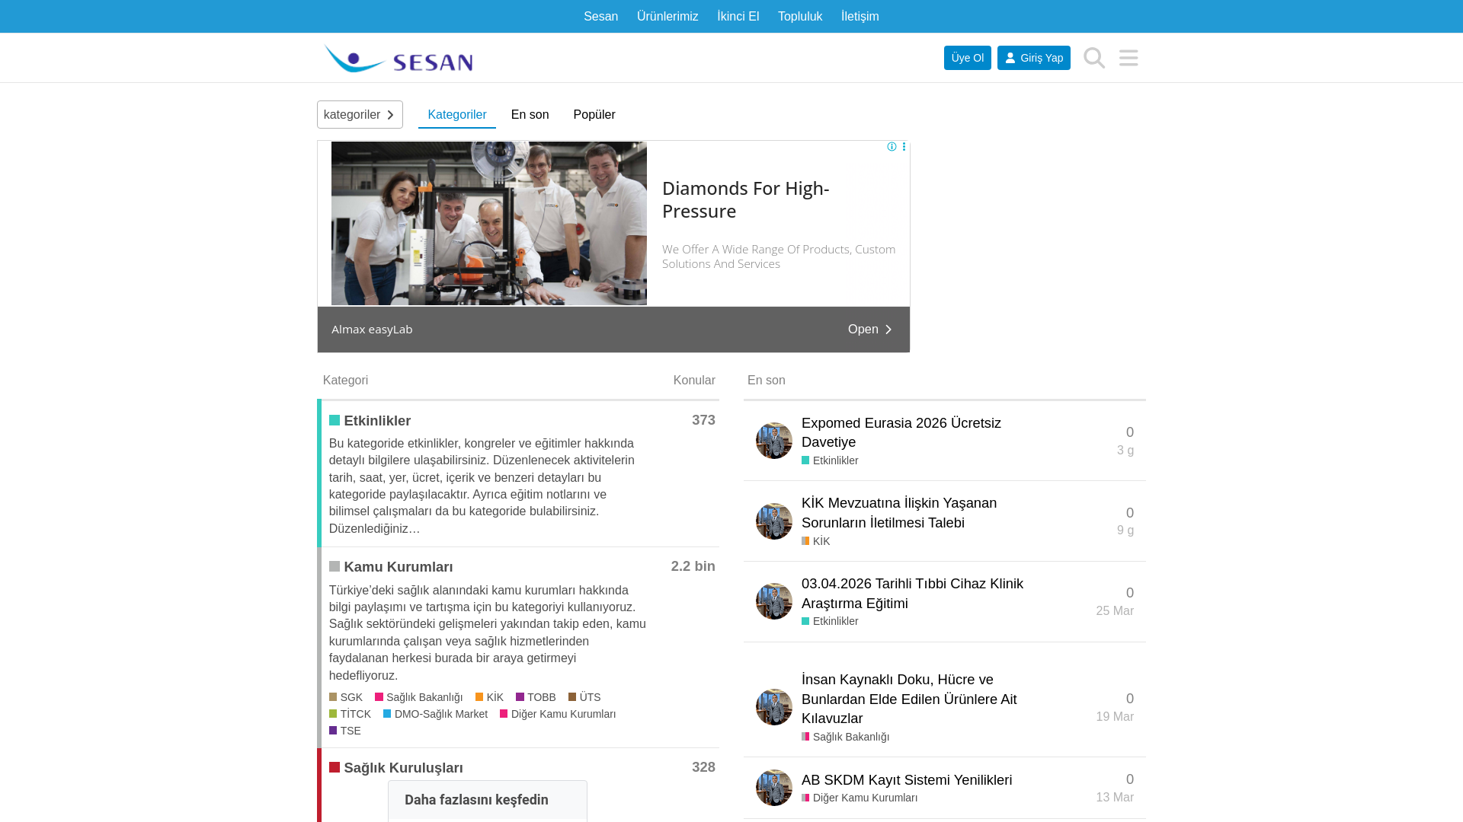Open the Etkinlikler category

pos(377,421)
